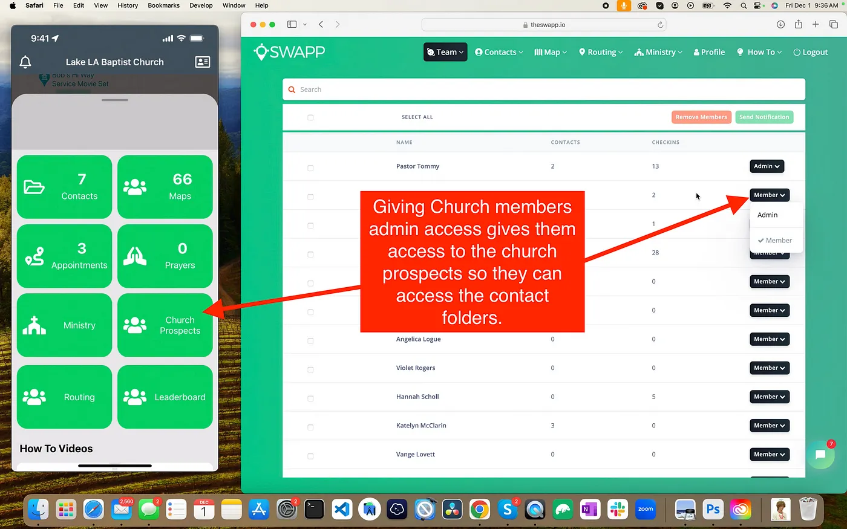Tap the Leaderboard tile on the phone
The width and height of the screenshot is (847, 529).
tap(165, 397)
